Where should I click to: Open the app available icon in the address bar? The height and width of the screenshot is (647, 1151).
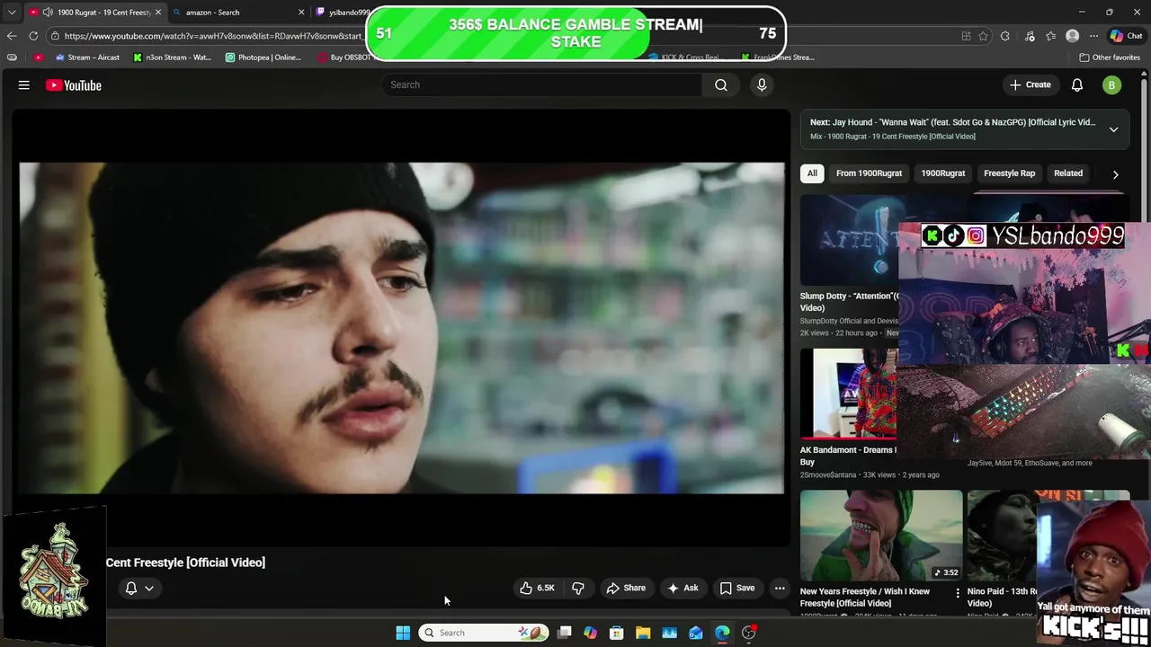coord(966,36)
